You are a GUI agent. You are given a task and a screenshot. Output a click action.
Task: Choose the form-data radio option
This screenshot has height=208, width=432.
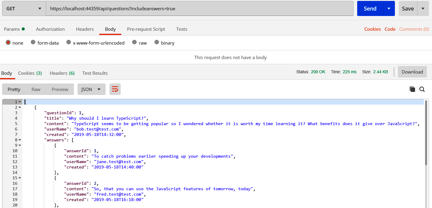33,43
